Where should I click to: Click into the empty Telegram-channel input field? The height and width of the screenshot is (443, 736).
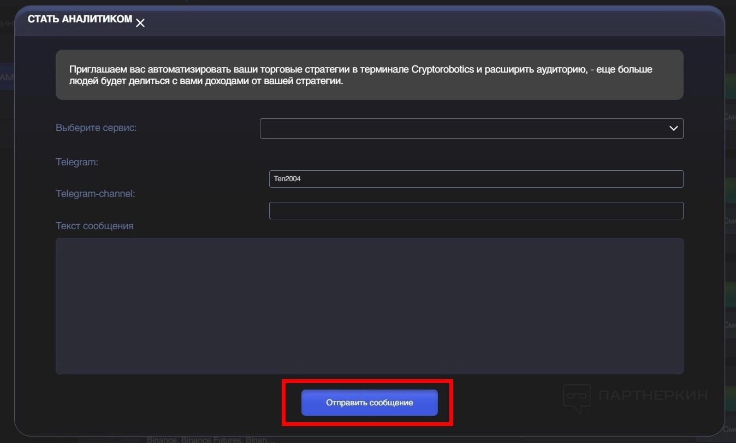click(x=476, y=211)
